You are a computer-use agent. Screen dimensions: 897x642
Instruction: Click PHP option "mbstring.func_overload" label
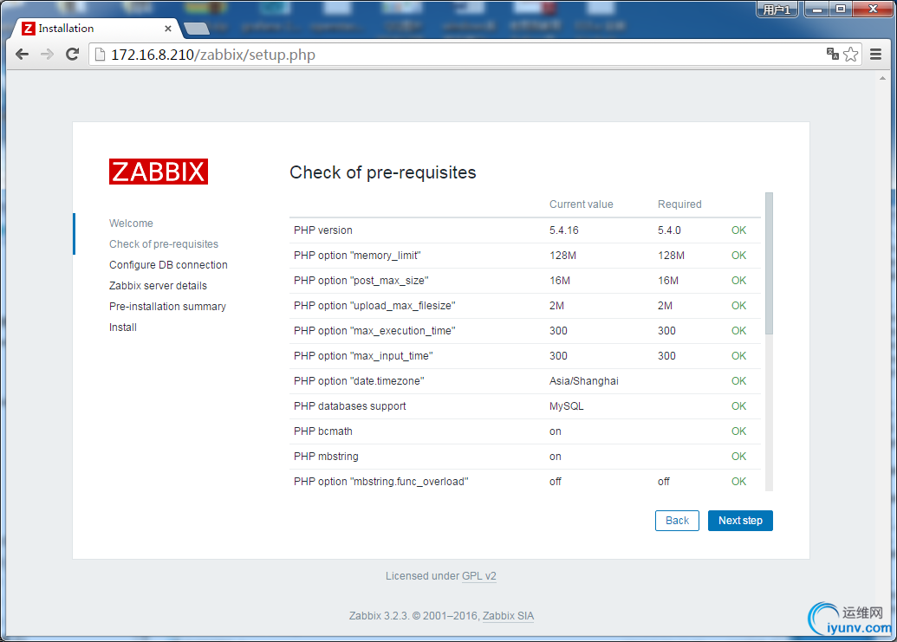coord(381,482)
